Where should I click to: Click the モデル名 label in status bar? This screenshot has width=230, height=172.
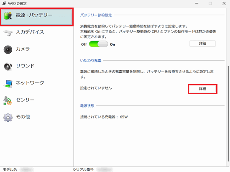[x=10, y=169]
